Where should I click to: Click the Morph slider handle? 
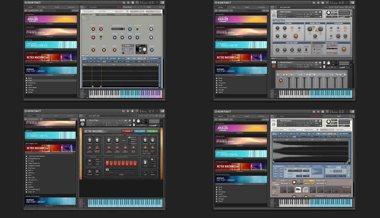[107, 170]
